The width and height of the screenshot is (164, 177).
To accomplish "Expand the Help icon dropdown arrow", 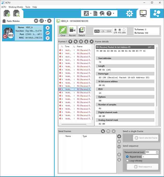I will (114, 13).
